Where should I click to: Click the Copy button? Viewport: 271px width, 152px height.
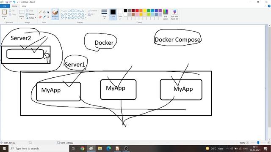[12, 14]
